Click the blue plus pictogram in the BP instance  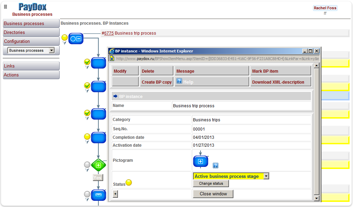[x=200, y=161]
